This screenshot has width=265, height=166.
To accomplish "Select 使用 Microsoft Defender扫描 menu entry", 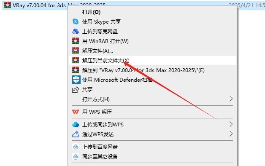I will [152, 80].
